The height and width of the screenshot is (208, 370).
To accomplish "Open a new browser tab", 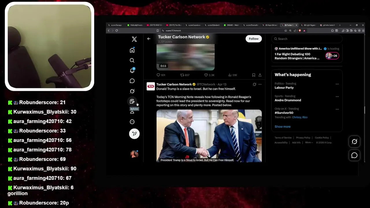I will click(x=340, y=25).
